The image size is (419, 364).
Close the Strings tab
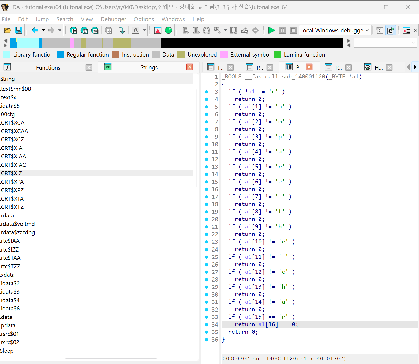pyautogui.click(x=190, y=67)
